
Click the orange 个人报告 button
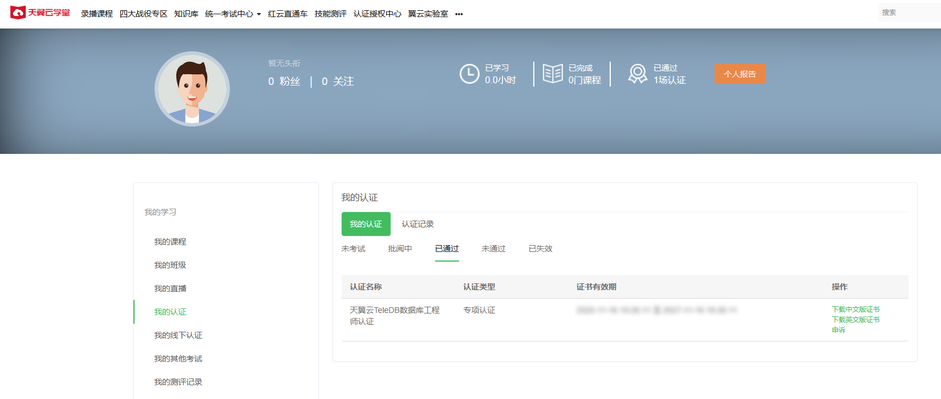(x=740, y=74)
